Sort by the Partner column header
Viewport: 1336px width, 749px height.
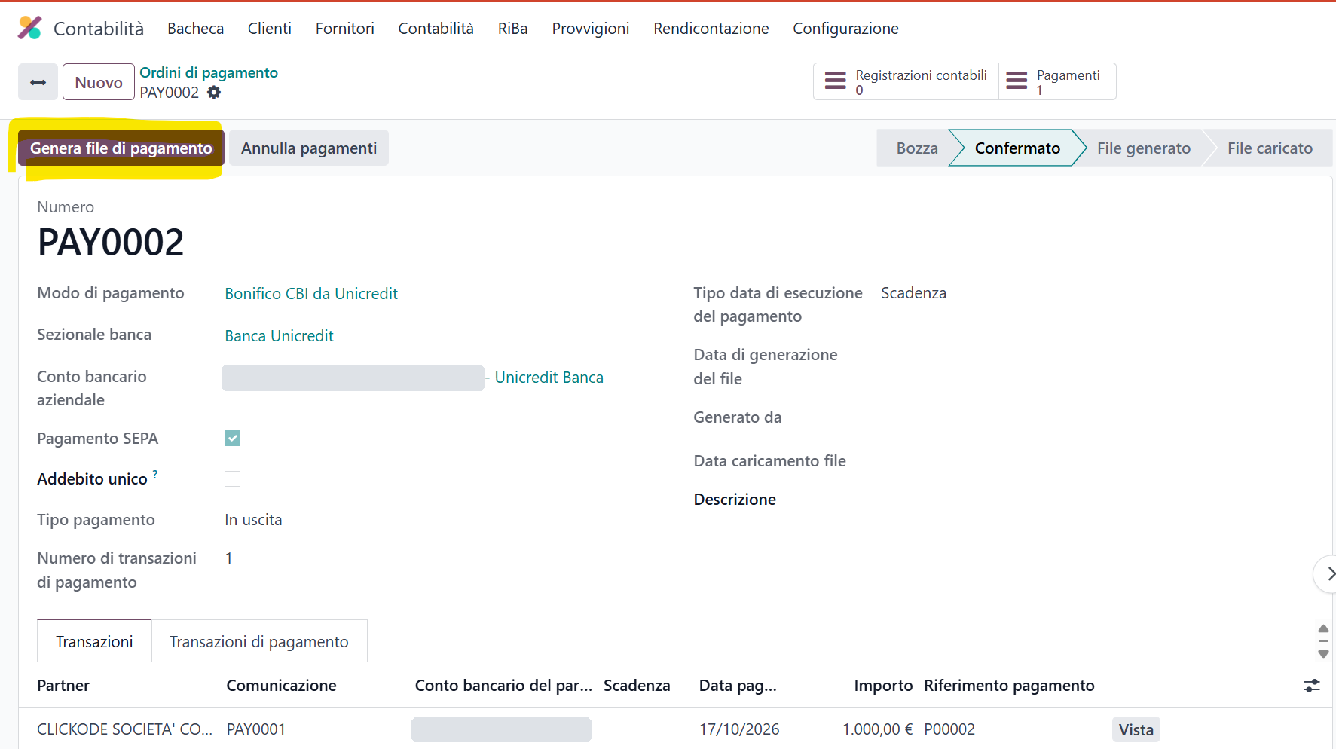[x=63, y=686]
